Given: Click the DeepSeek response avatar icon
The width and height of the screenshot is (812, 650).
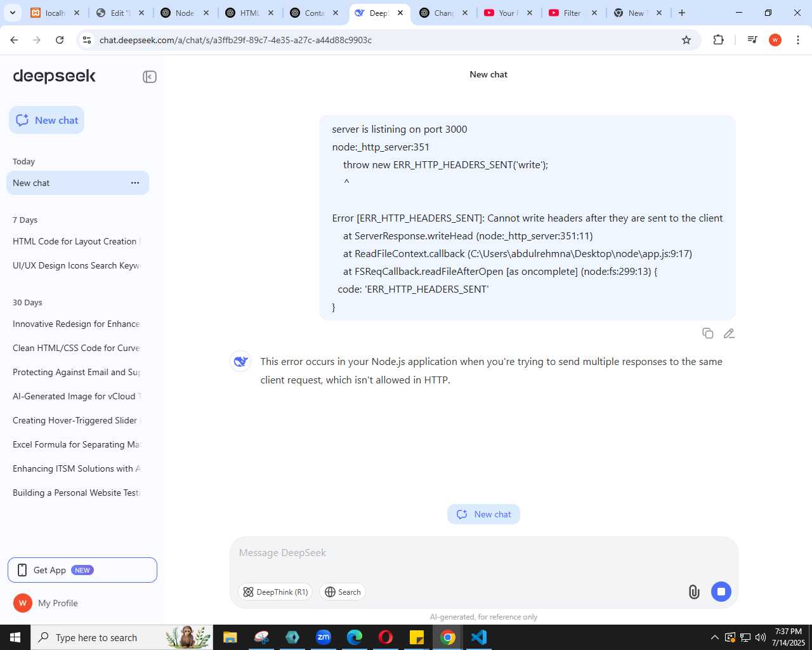Looking at the screenshot, I should tap(240, 362).
